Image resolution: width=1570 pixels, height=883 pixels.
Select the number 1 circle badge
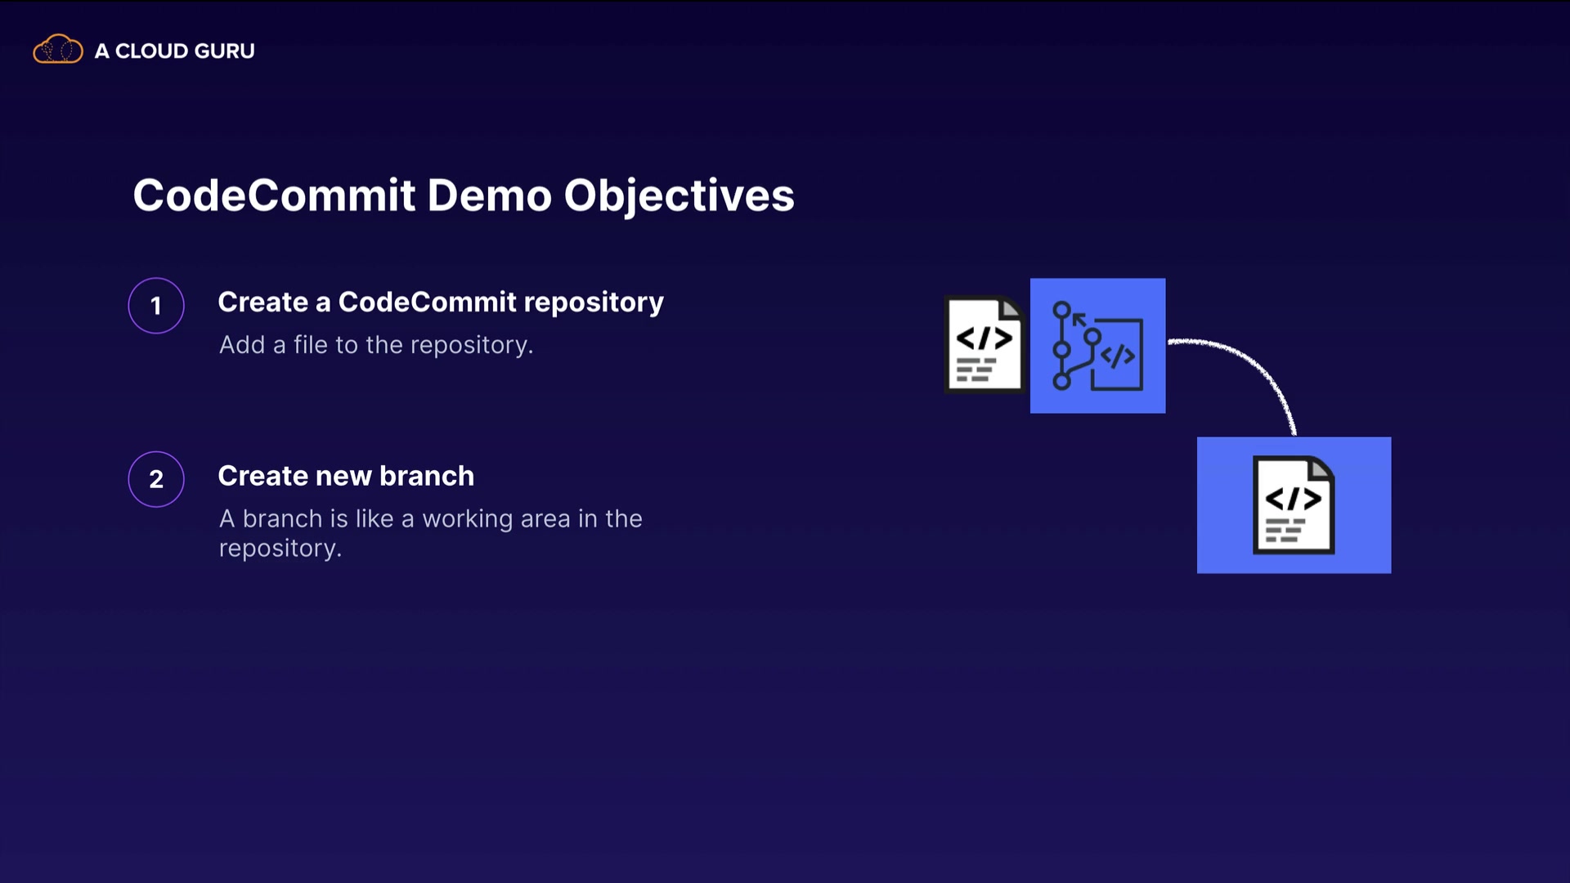(156, 306)
